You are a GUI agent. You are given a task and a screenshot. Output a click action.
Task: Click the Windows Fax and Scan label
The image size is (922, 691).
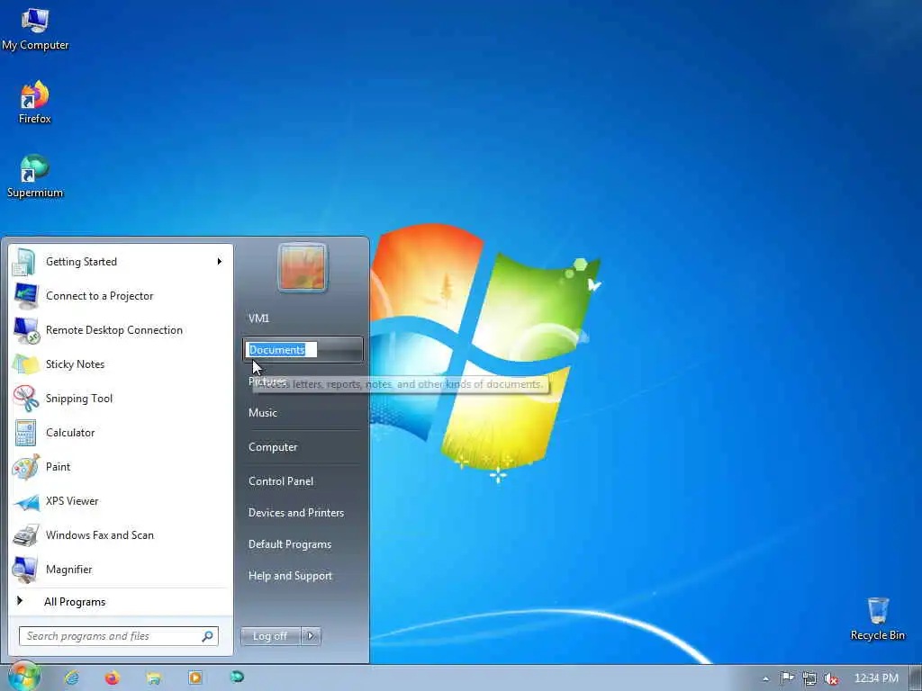tap(99, 535)
